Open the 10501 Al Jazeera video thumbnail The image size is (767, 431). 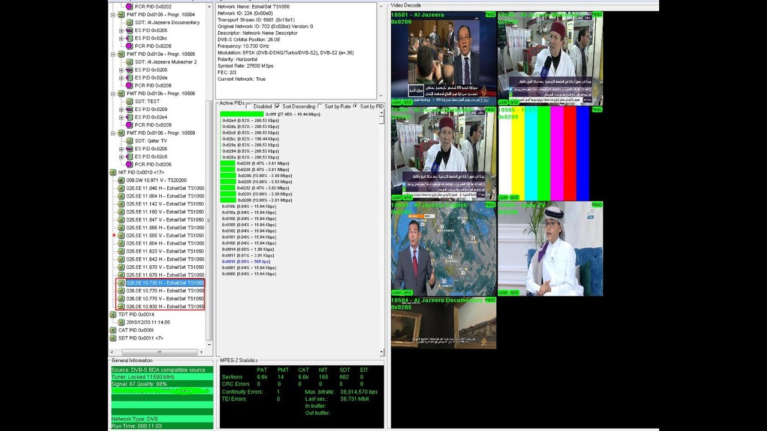[x=443, y=58]
